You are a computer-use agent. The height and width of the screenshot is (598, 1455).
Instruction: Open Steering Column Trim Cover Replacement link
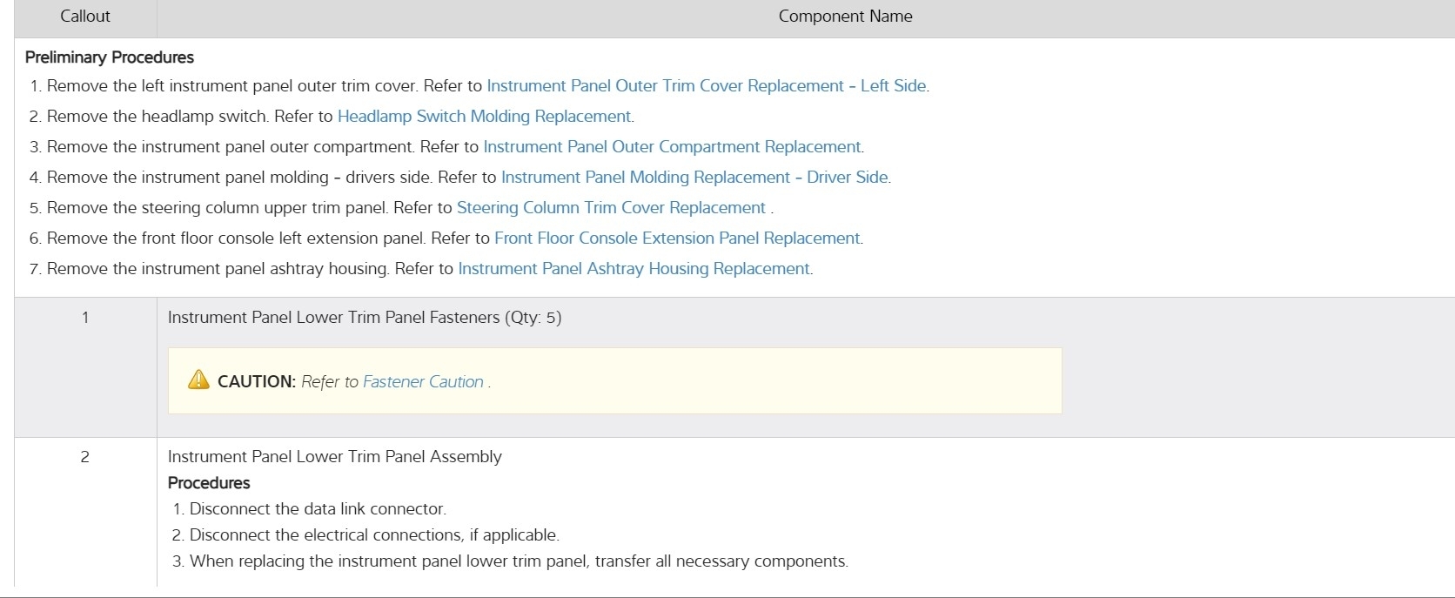(611, 208)
